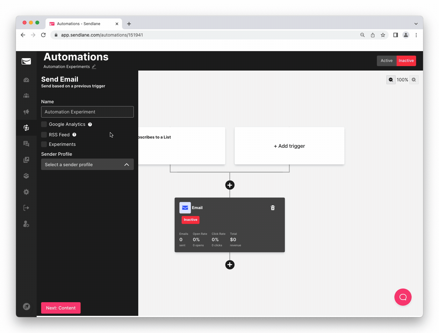Open the Multimedia library icon in sidebar

pyautogui.click(x=26, y=160)
